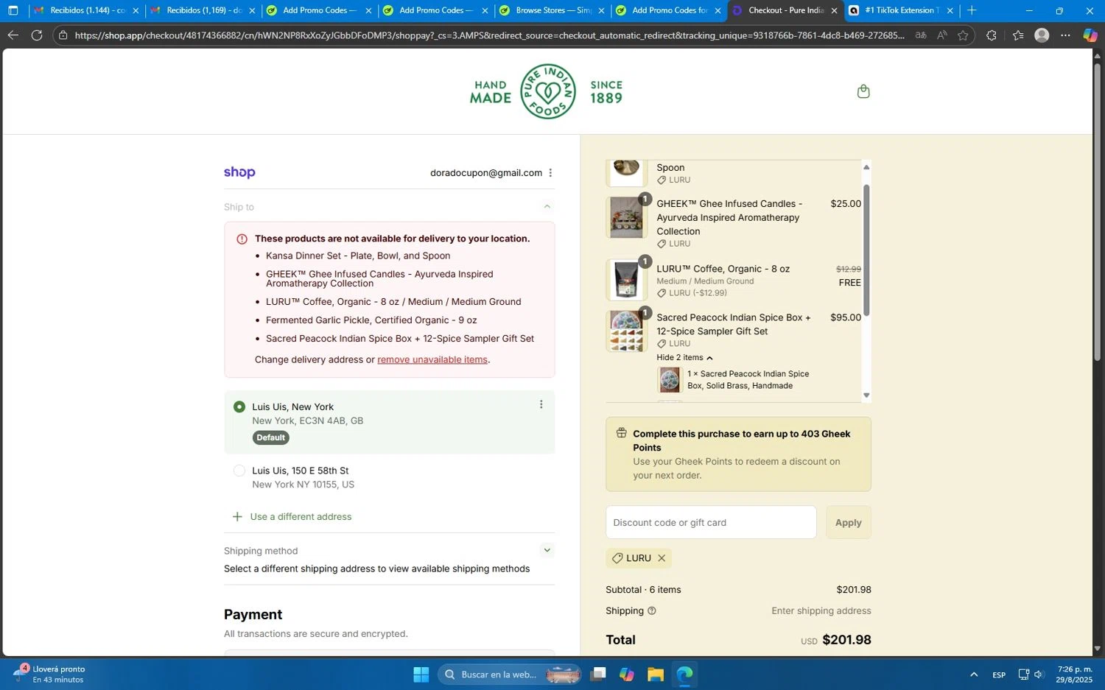Click the translate page icon in address bar

920,35
